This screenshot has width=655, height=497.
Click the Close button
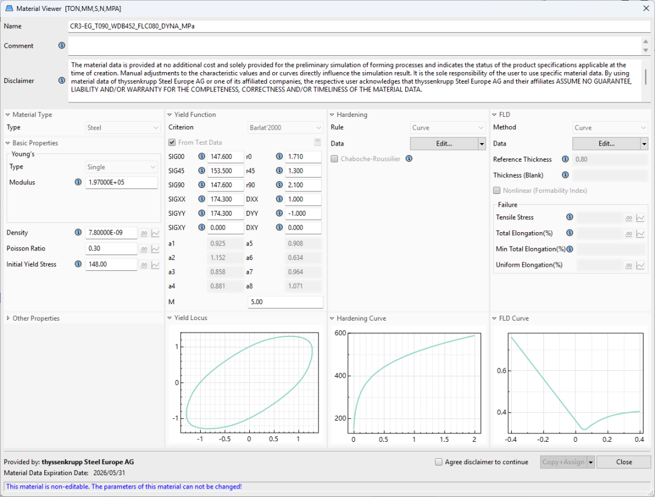(x=623, y=462)
